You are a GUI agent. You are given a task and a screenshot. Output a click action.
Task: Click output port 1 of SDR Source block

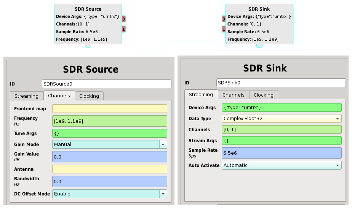(x=124, y=29)
